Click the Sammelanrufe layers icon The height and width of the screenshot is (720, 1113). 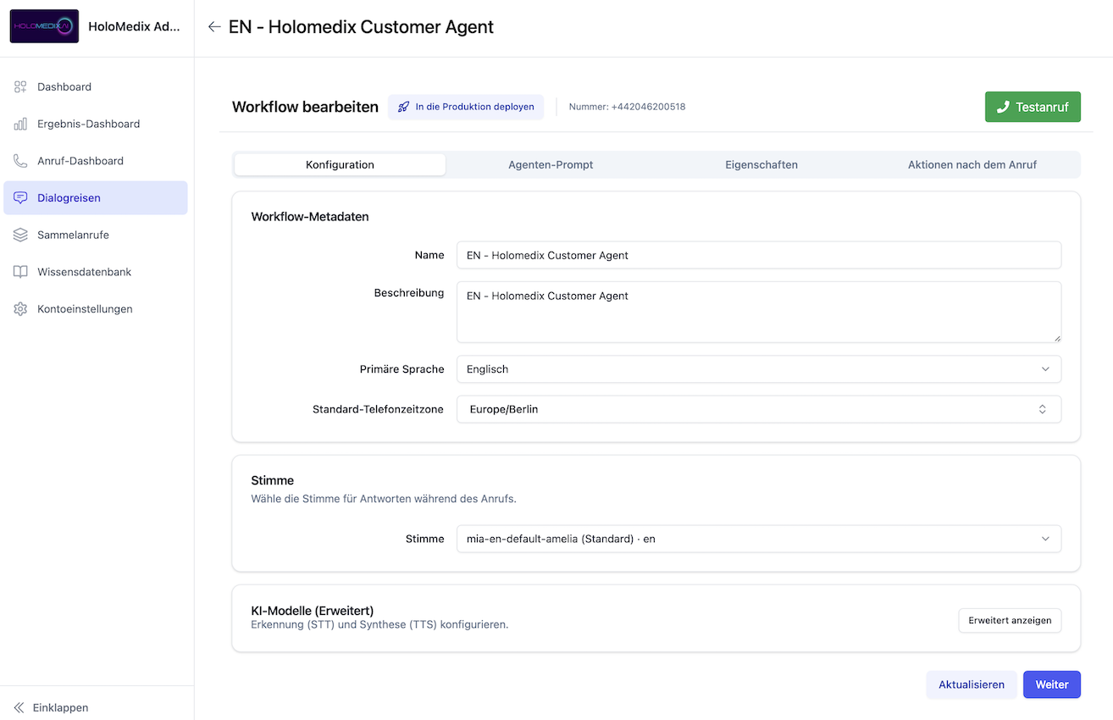click(x=20, y=235)
